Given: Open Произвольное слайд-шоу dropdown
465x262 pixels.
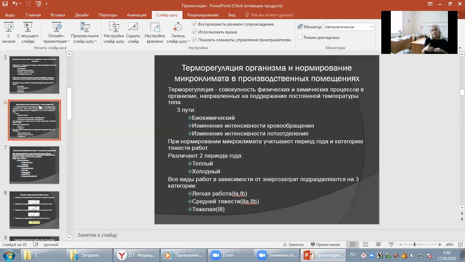Looking at the screenshot, I should click(x=85, y=33).
